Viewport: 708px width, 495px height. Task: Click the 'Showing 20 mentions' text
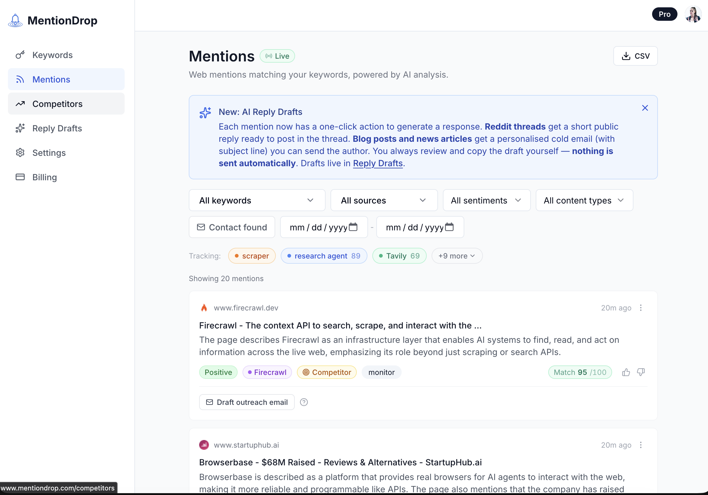(x=226, y=278)
